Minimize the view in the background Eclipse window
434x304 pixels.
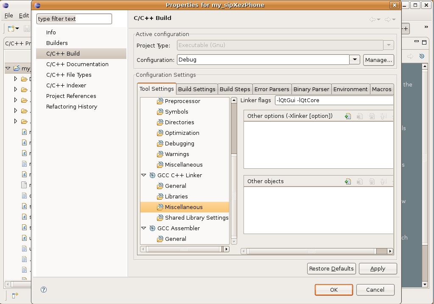[x=416, y=42]
